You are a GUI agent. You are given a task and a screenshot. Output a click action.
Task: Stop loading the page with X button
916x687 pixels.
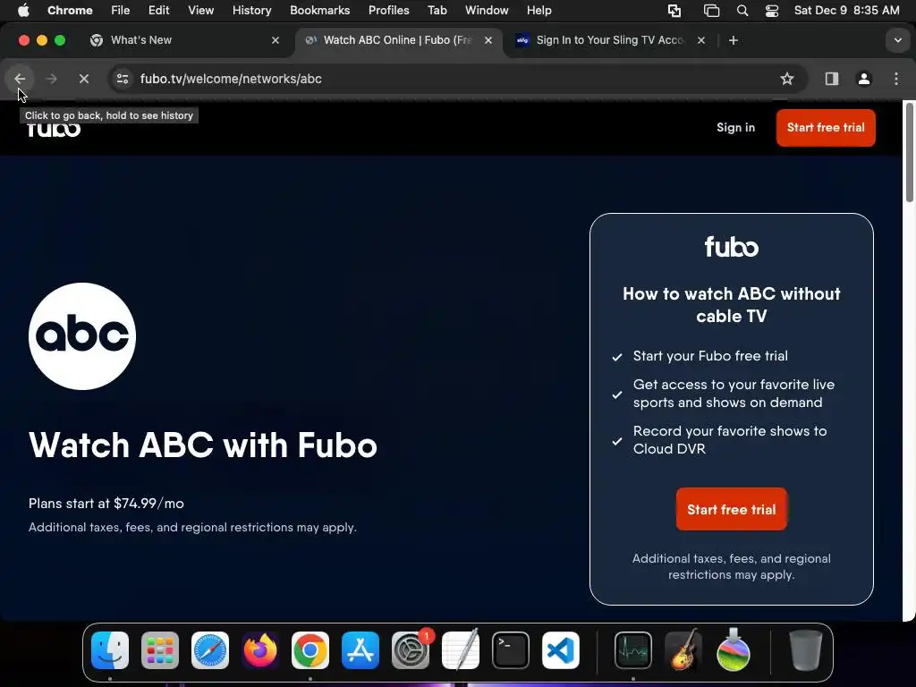(x=83, y=79)
